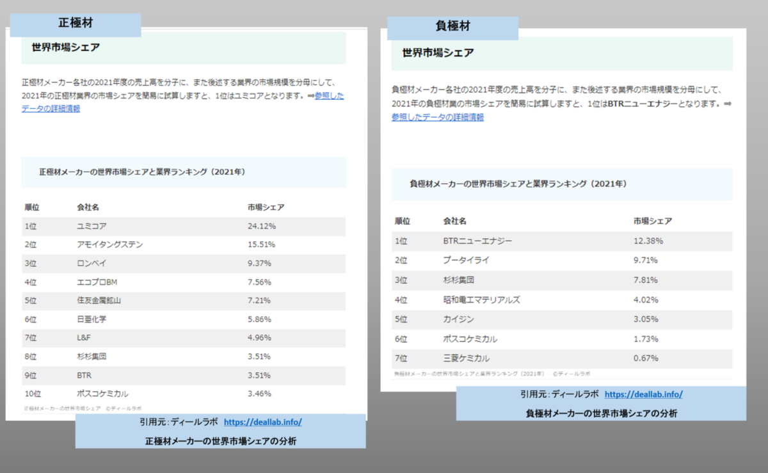Click the 負極材メーカーの世界市場シェアの分析 caption
The width and height of the screenshot is (768, 473).
coord(602,413)
